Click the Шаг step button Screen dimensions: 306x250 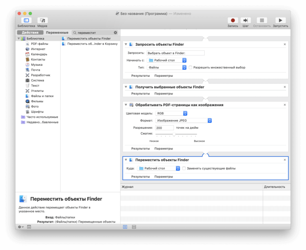tap(246, 20)
